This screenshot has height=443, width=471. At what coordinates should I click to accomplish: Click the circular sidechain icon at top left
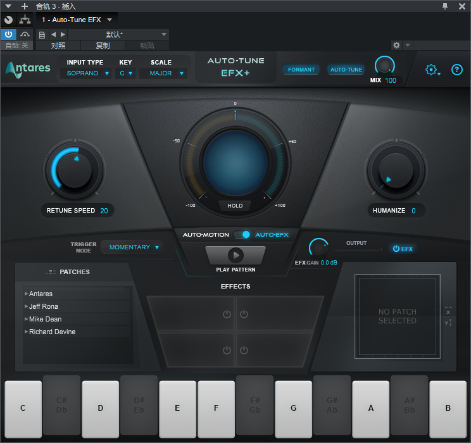[x=8, y=20]
